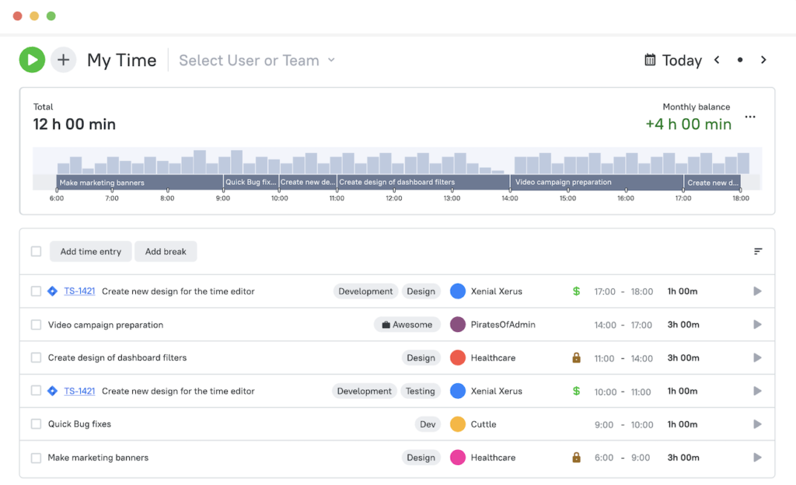
Task: Check the checkbox for Video campaign preparation
Action: (x=35, y=324)
